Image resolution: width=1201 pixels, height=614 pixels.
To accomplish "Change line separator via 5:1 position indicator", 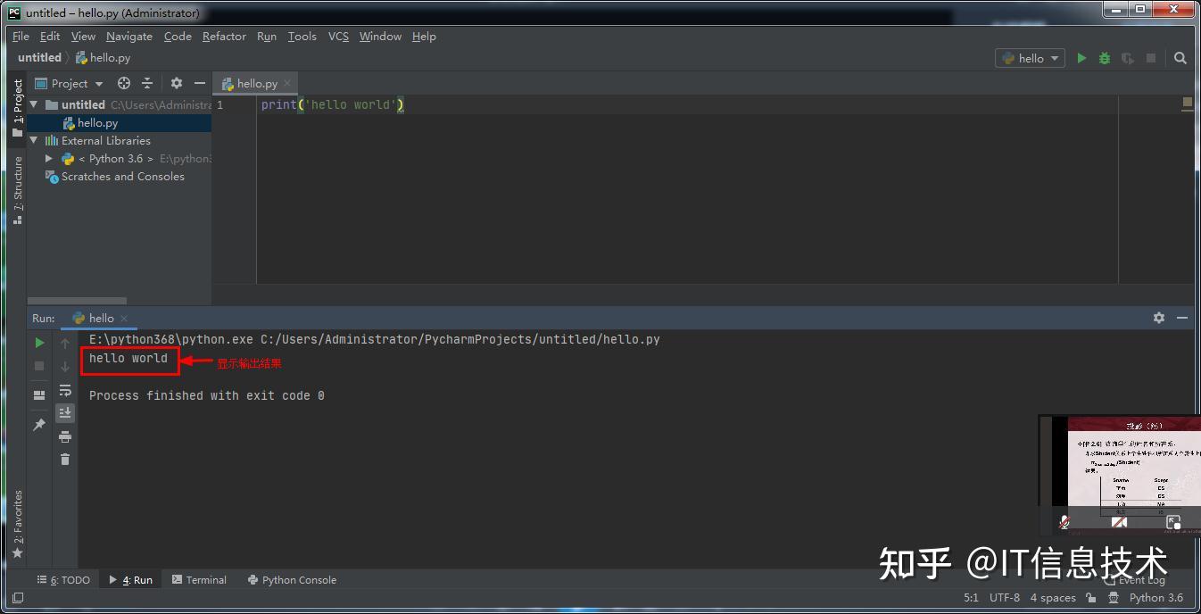I will (971, 598).
